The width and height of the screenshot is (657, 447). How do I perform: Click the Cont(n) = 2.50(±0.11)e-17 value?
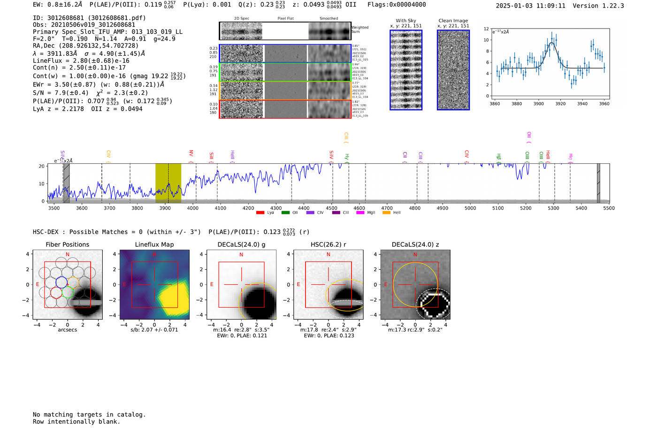tap(79, 68)
